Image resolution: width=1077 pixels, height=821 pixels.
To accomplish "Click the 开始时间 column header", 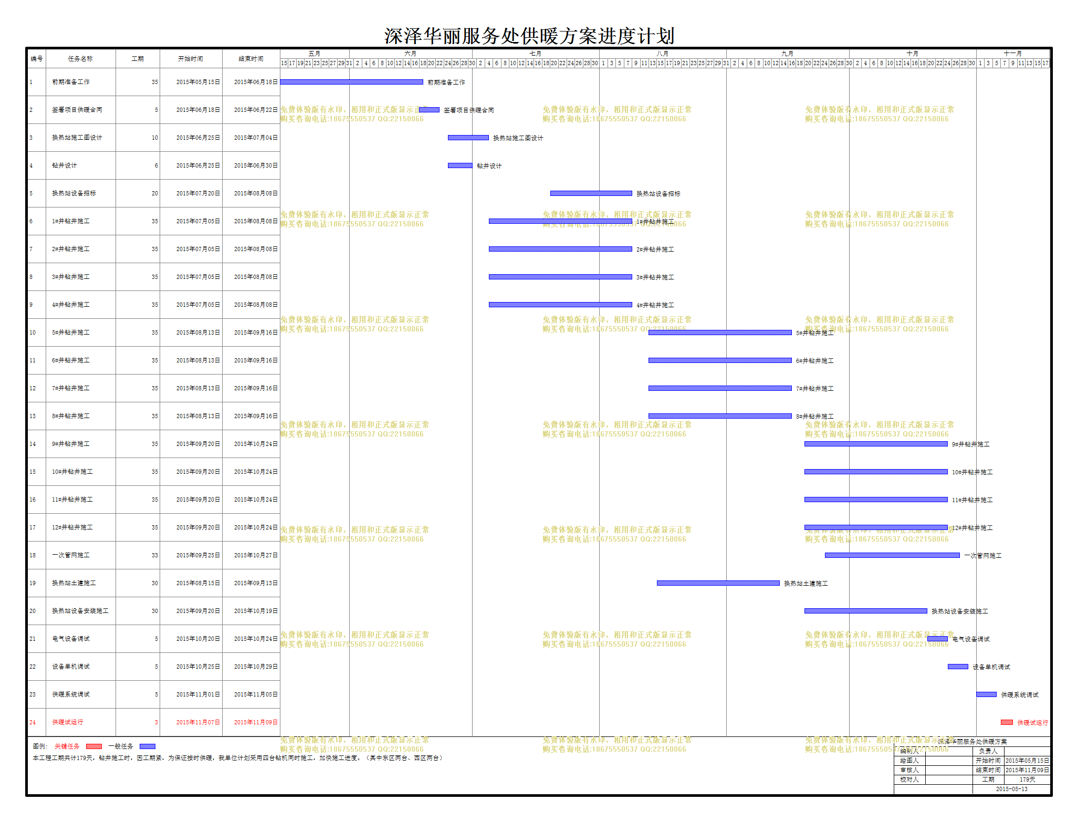I will (191, 59).
